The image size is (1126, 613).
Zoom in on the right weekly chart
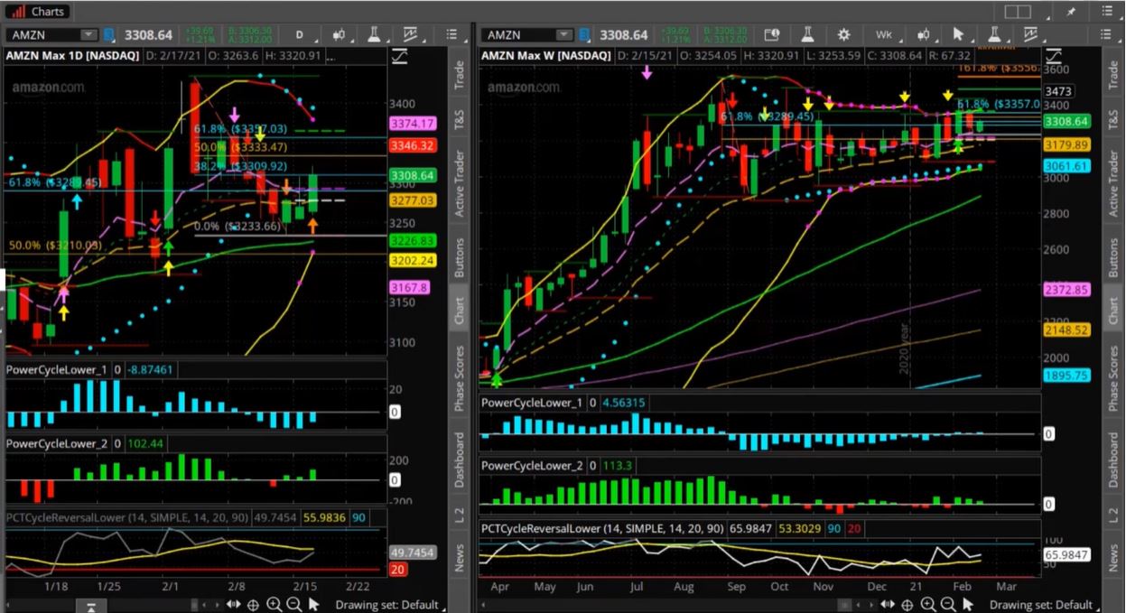(930, 605)
